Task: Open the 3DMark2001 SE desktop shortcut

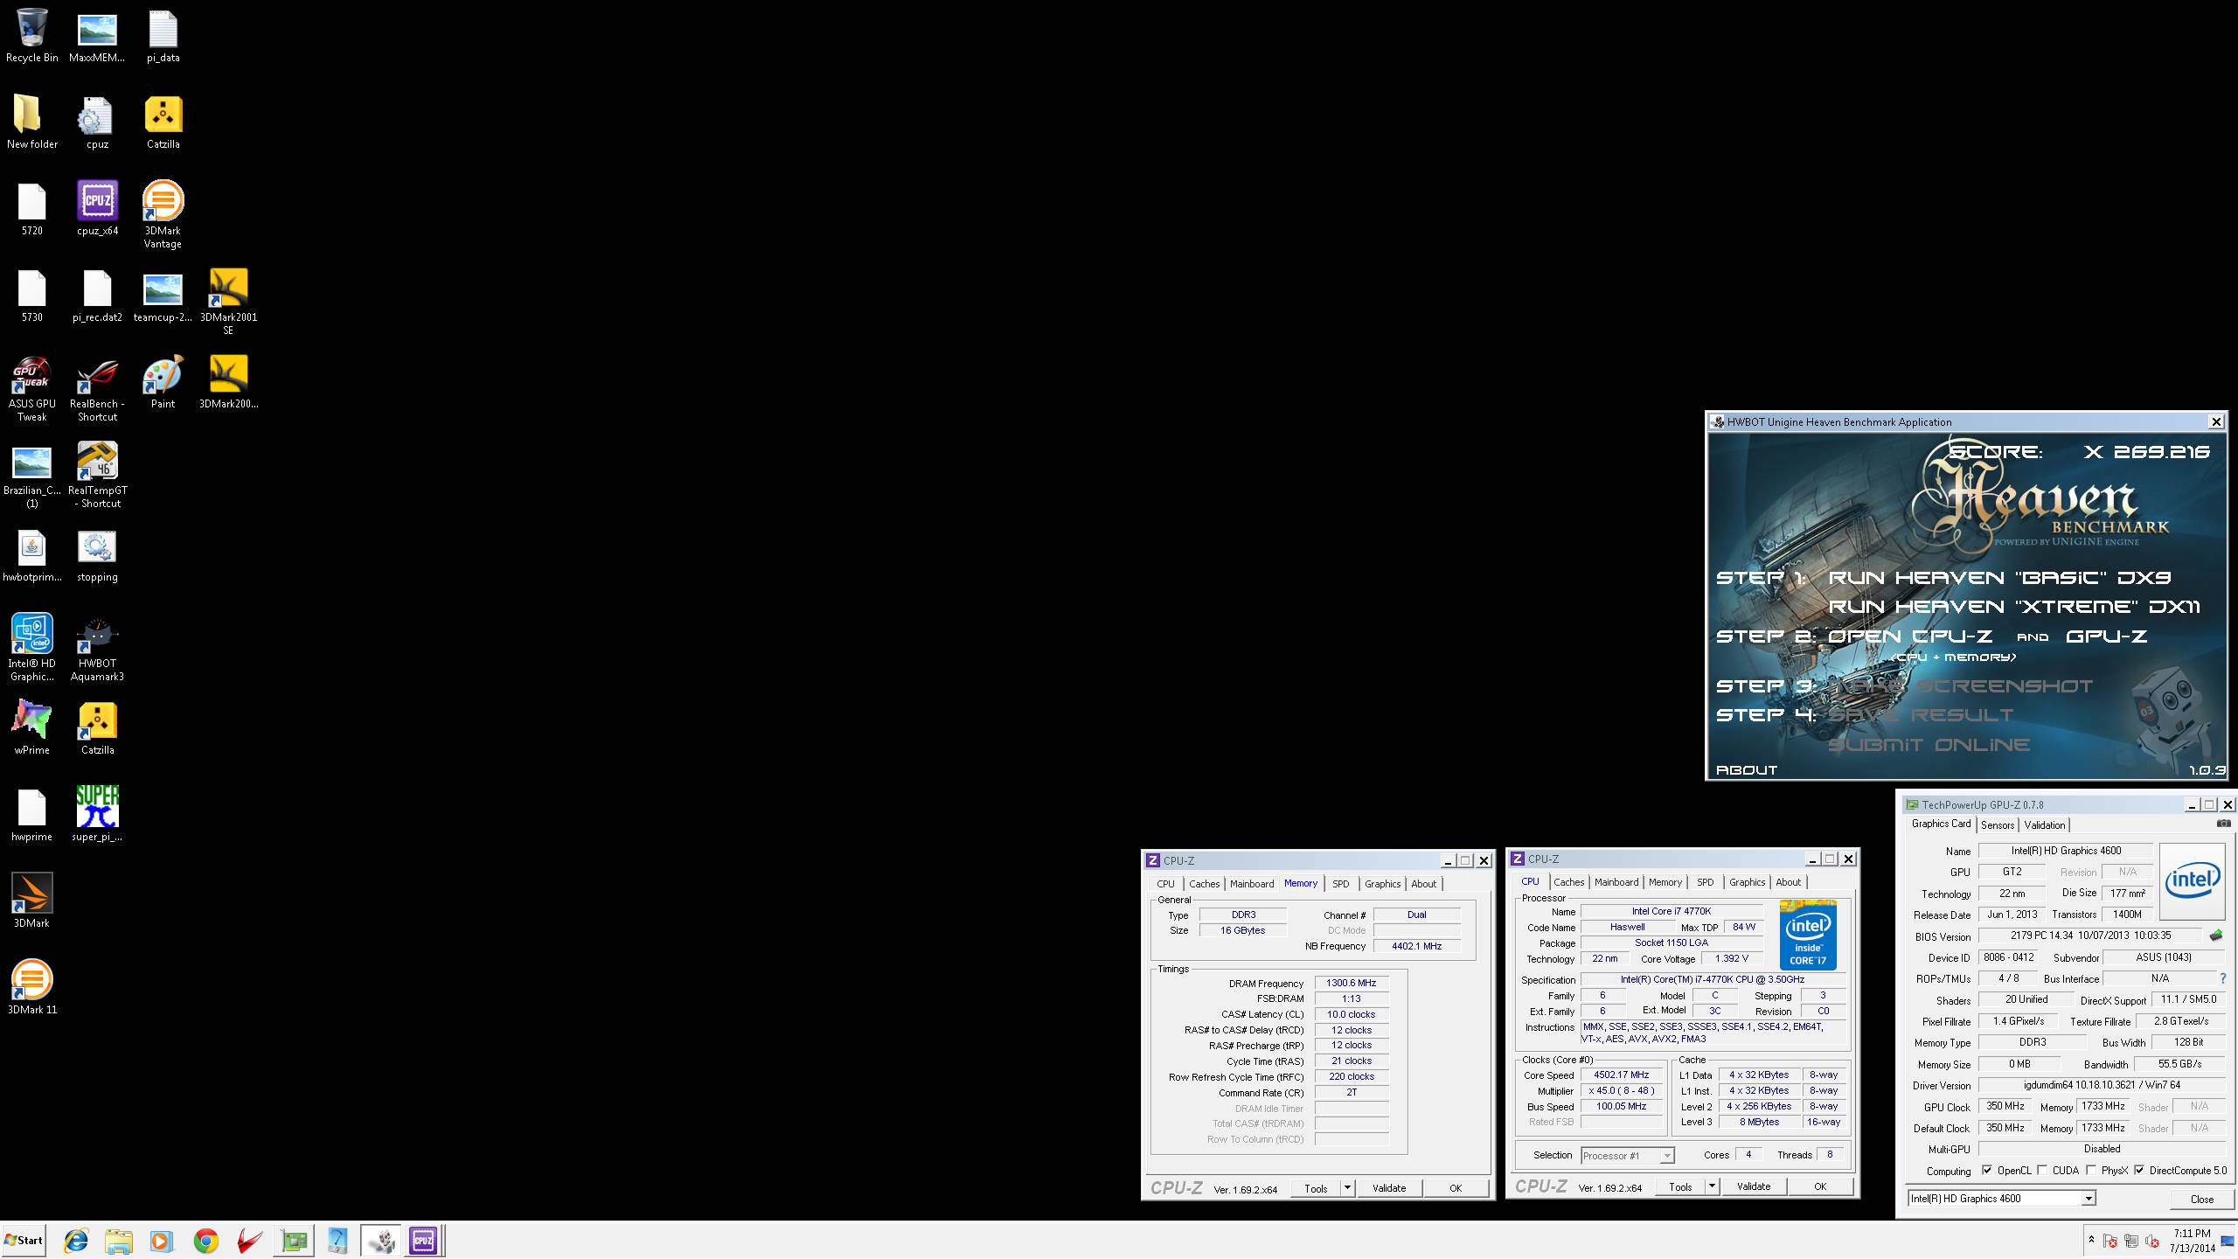Action: pyautogui.click(x=228, y=301)
